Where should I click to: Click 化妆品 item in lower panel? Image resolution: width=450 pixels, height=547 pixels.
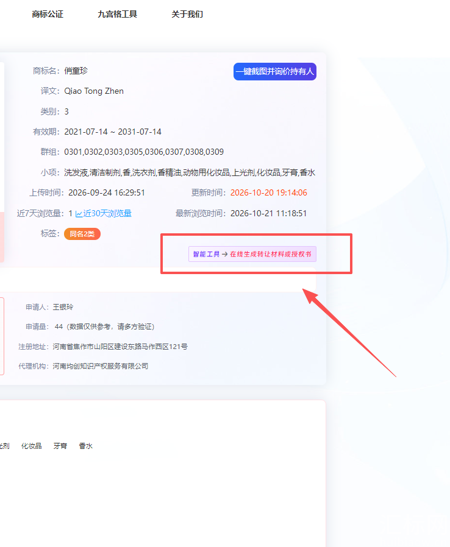pos(32,446)
